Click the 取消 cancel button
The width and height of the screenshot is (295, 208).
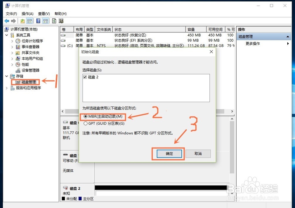pyautogui.click(x=198, y=153)
